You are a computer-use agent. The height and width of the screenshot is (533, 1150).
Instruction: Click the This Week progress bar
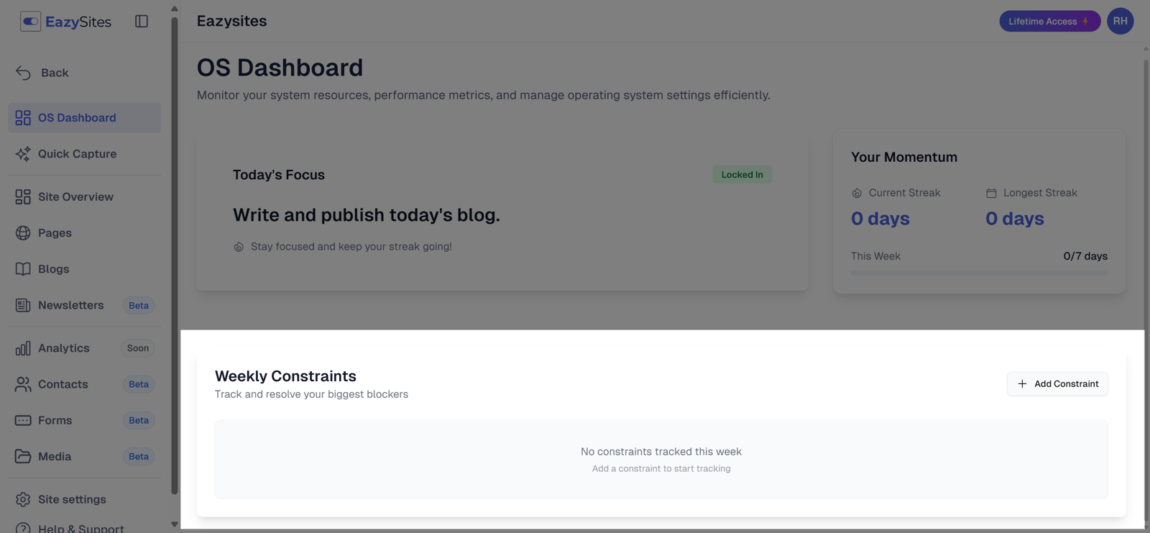click(978, 272)
